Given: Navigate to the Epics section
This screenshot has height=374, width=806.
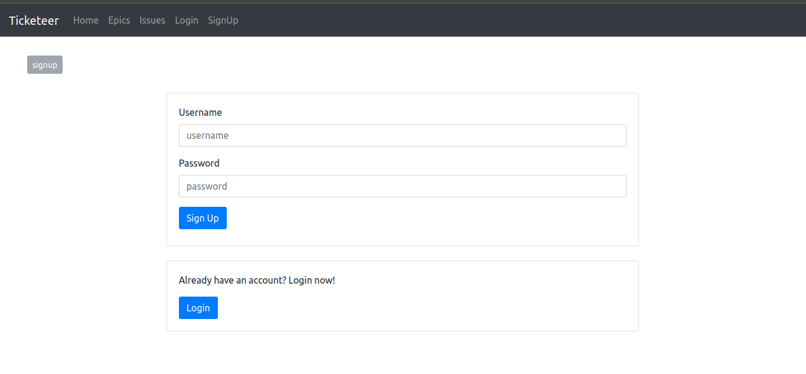Looking at the screenshot, I should [119, 20].
